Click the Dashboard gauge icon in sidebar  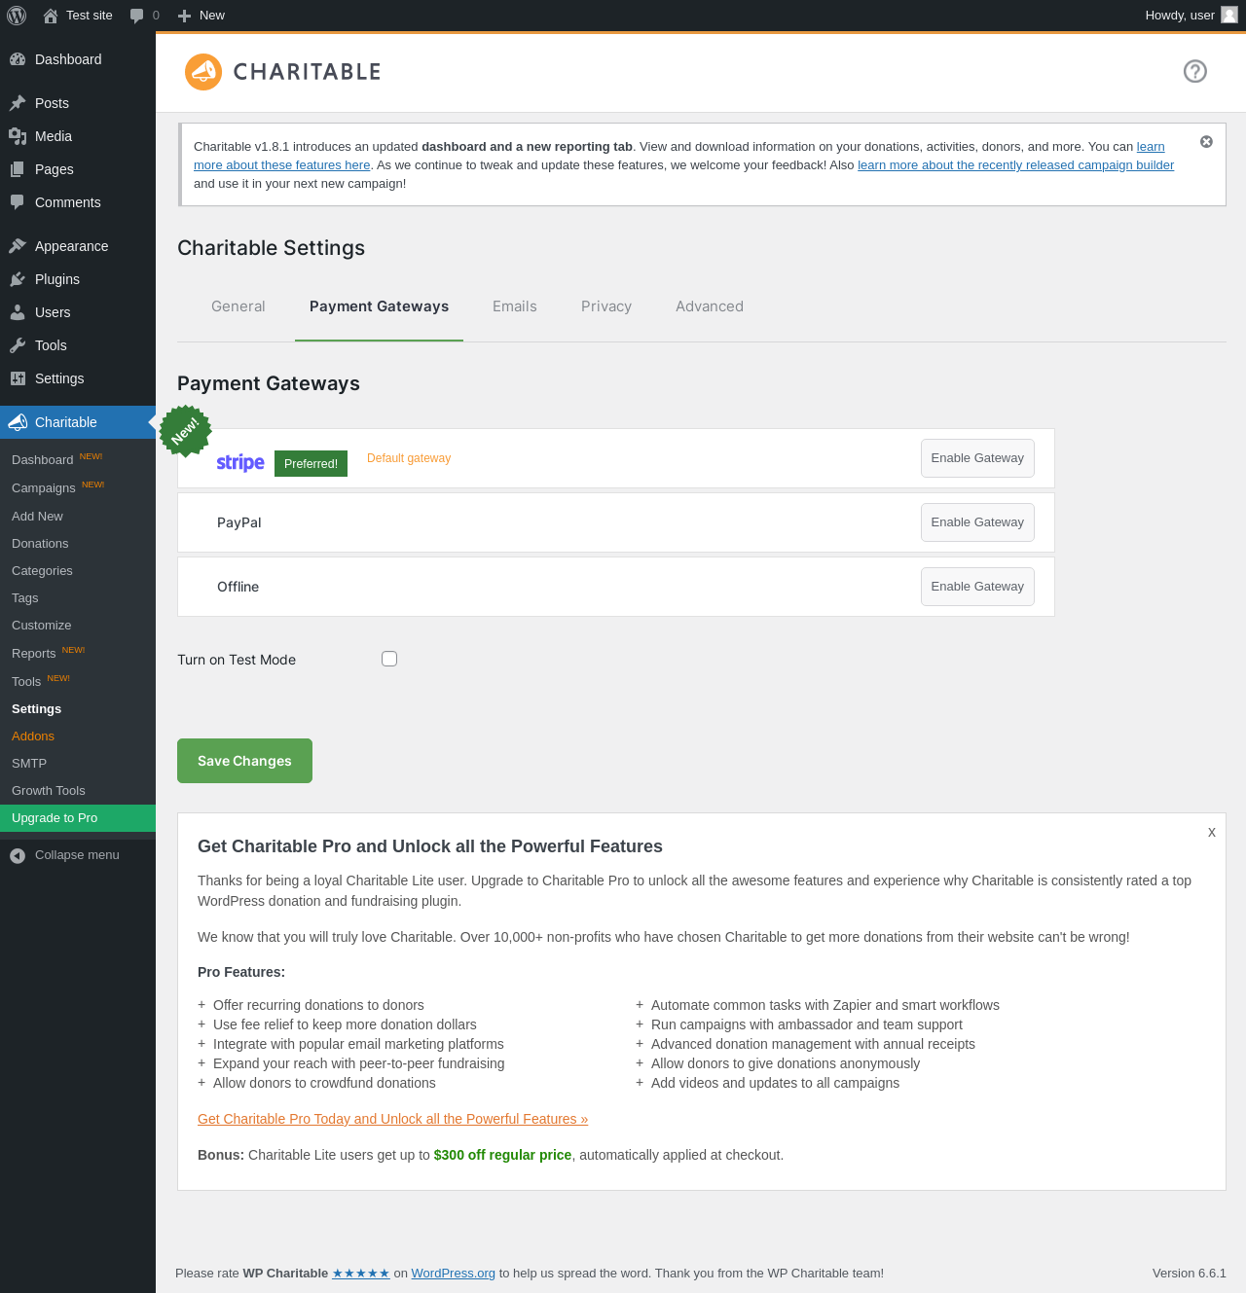[18, 59]
